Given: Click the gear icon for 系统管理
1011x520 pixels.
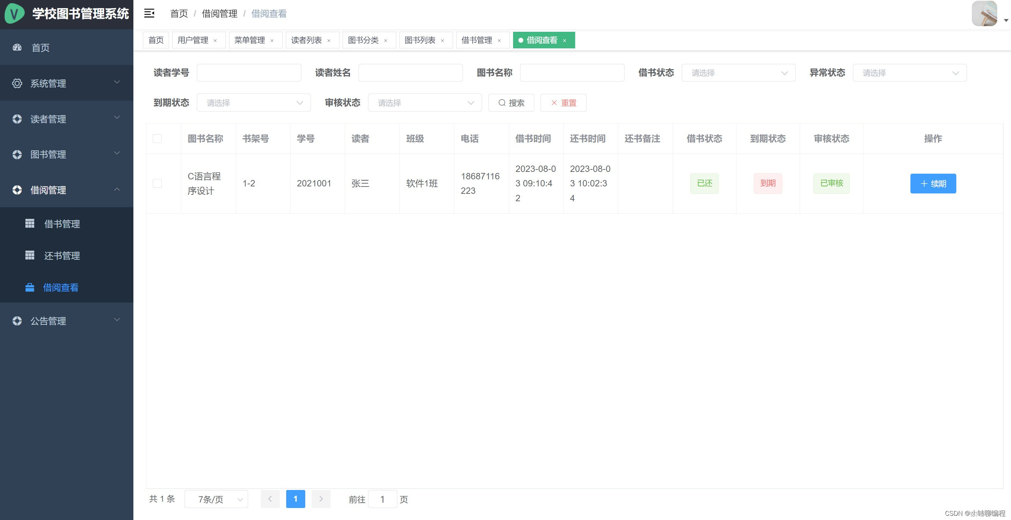Looking at the screenshot, I should 17,83.
